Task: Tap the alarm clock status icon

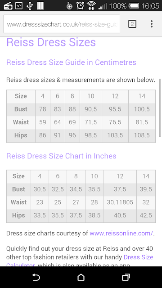Action: click(x=80, y=6)
